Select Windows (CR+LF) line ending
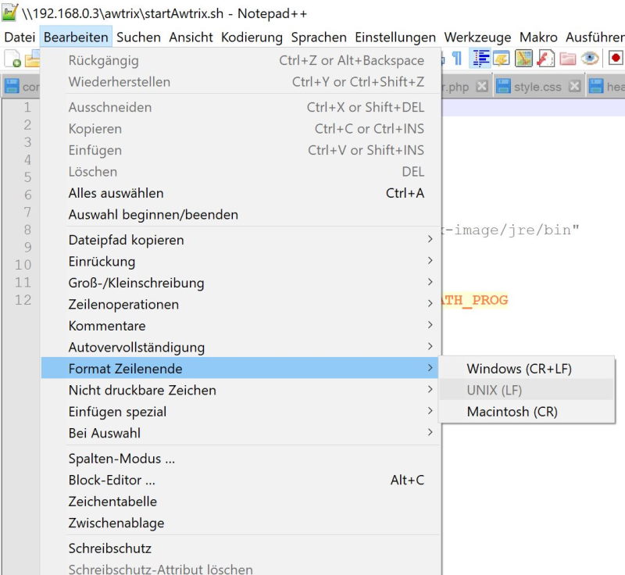This screenshot has height=575, width=625. pyautogui.click(x=519, y=369)
